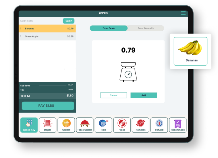Screen dimensions: 218x158
Task: Open the Orders cart icon
Action: [x=66, y=125]
